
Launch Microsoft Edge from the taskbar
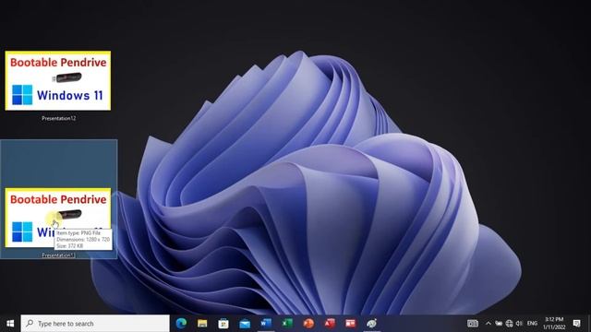pyautogui.click(x=181, y=323)
